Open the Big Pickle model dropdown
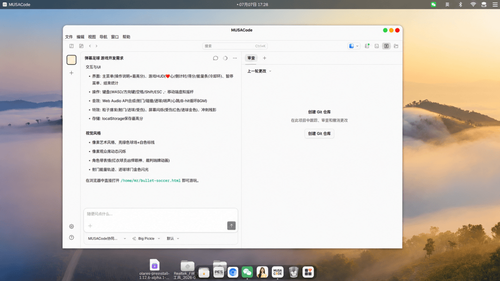500x281 pixels. [x=146, y=238]
